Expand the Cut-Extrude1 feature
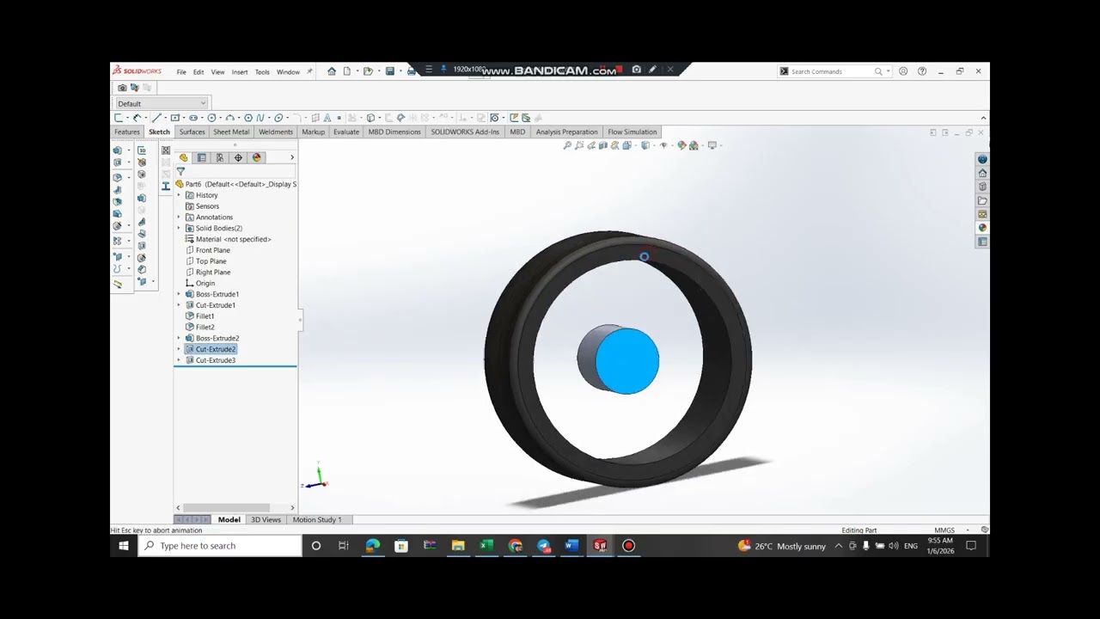Image resolution: width=1100 pixels, height=619 pixels. point(179,305)
